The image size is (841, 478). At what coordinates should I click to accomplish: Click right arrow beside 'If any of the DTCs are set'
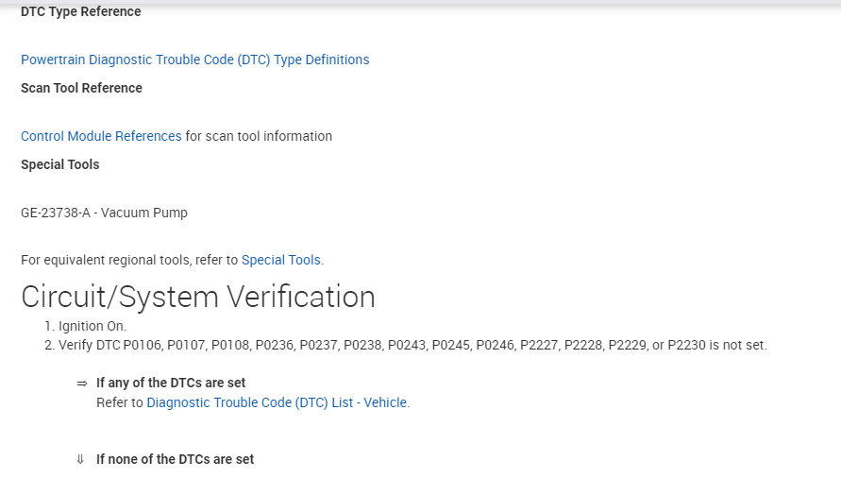81,384
